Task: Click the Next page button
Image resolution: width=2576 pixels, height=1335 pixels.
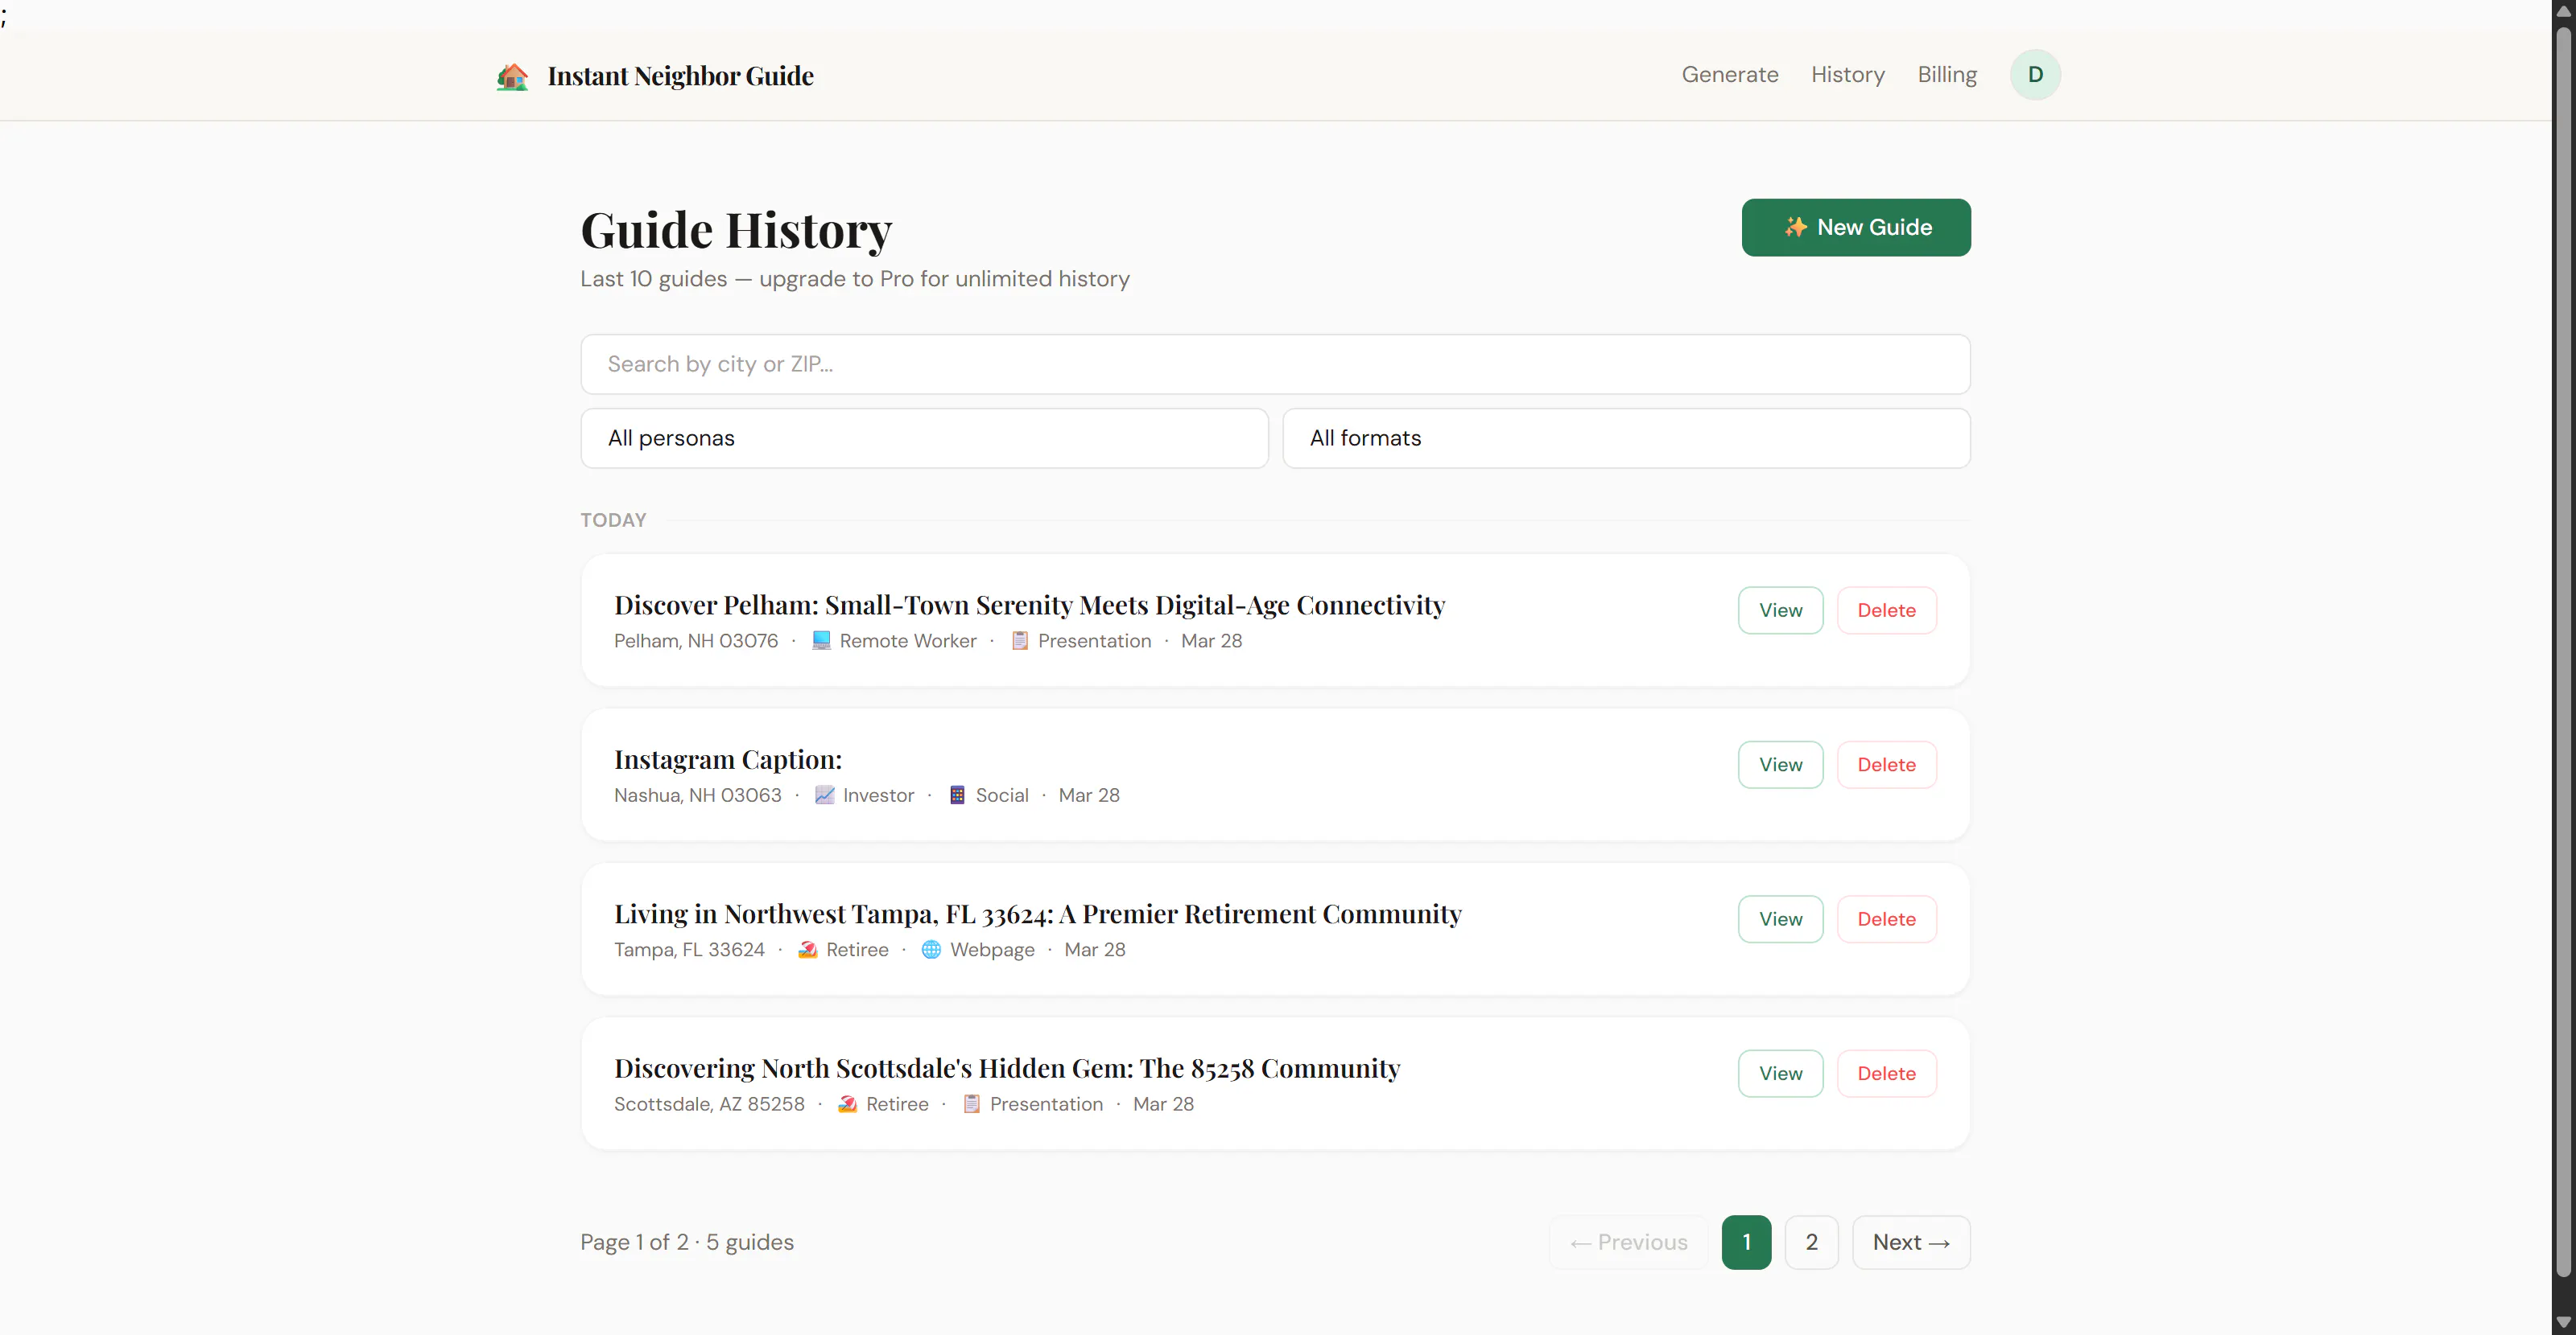Action: [1911, 1243]
